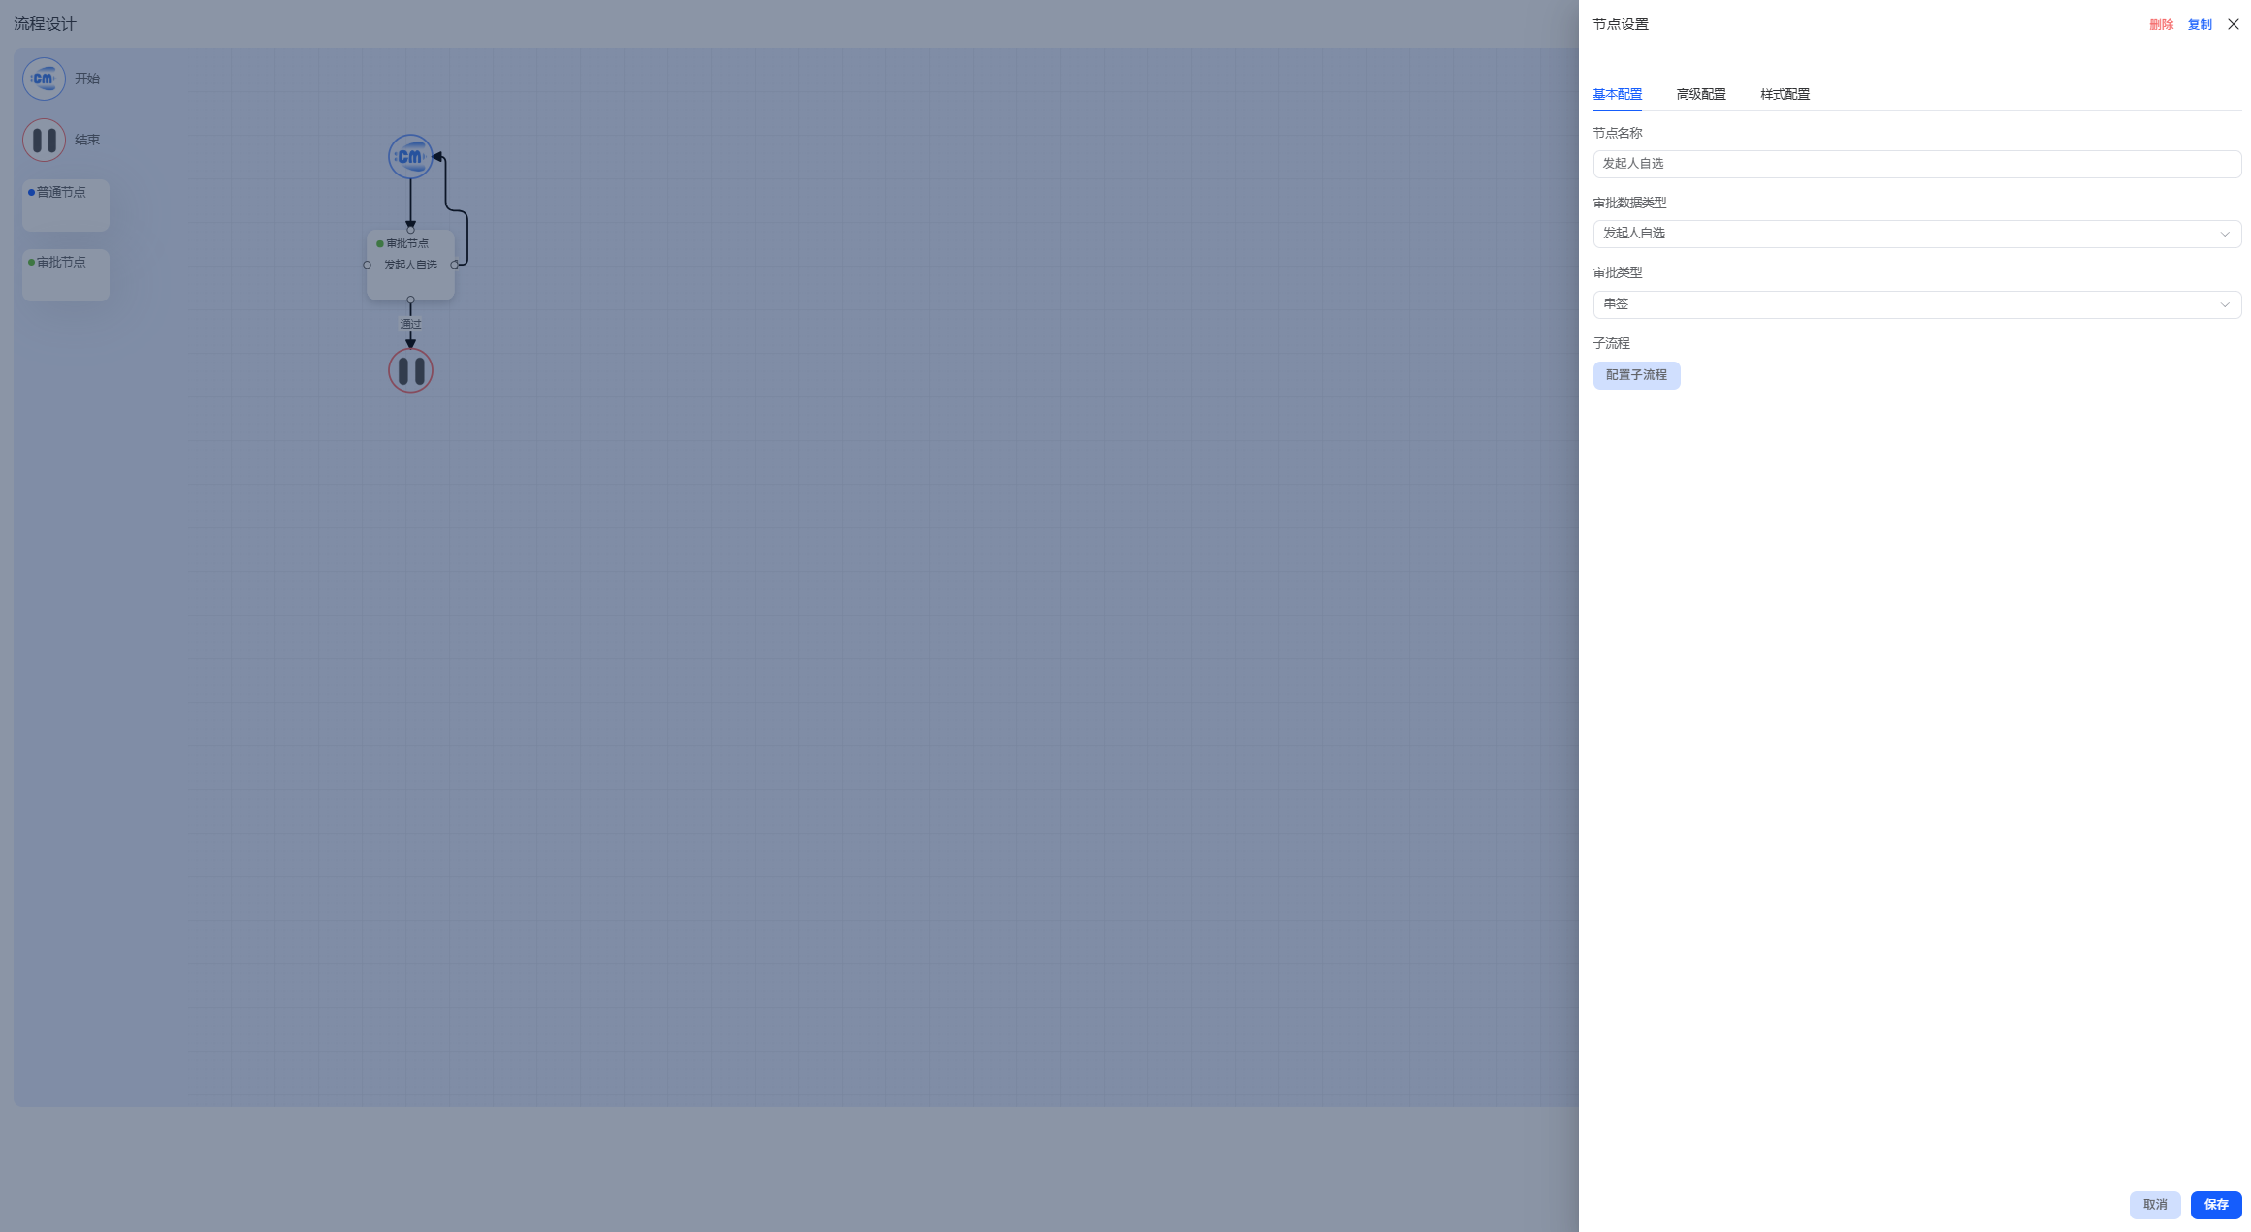Click the 审批类型 chevron arrow
Viewport: 2251px width, 1232px height.
(2224, 304)
